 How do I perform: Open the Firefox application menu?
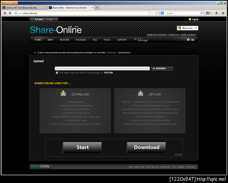pyautogui.click(x=9, y=3)
